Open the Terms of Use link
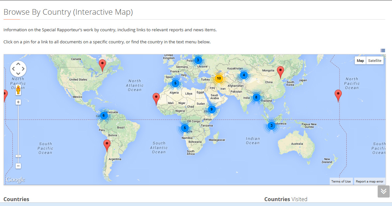This screenshot has height=206, width=392. click(341, 182)
